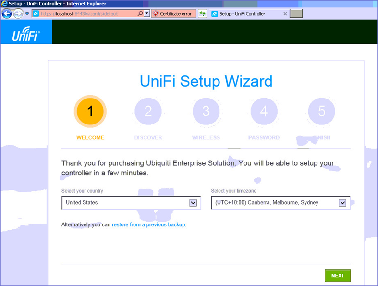The height and width of the screenshot is (286, 378).
Task: Click the browser Back arrow button
Action: 7,14
